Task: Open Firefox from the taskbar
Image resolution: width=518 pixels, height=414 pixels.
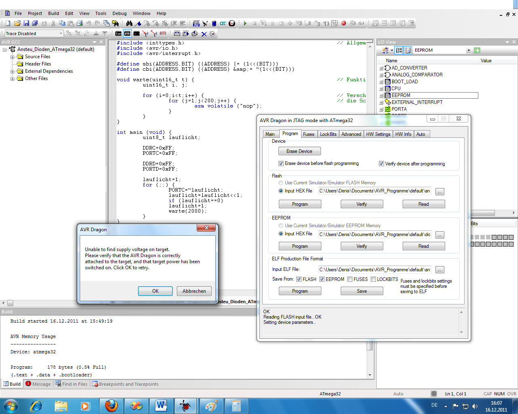Action: click(x=111, y=406)
